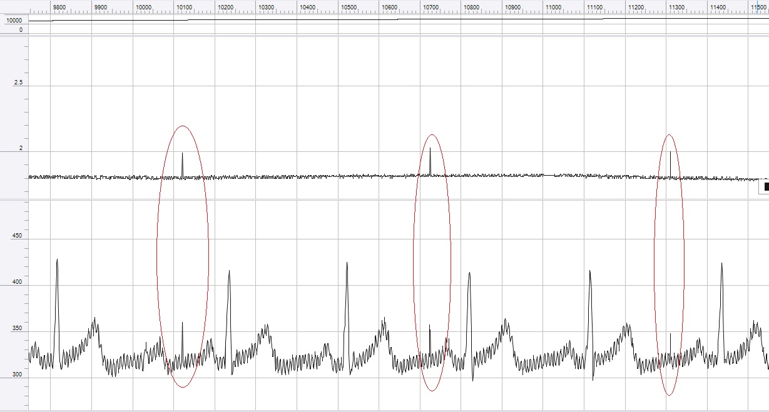The image size is (769, 412).
Task: Click the 300 value on the vertical axis
Action: pyautogui.click(x=18, y=375)
